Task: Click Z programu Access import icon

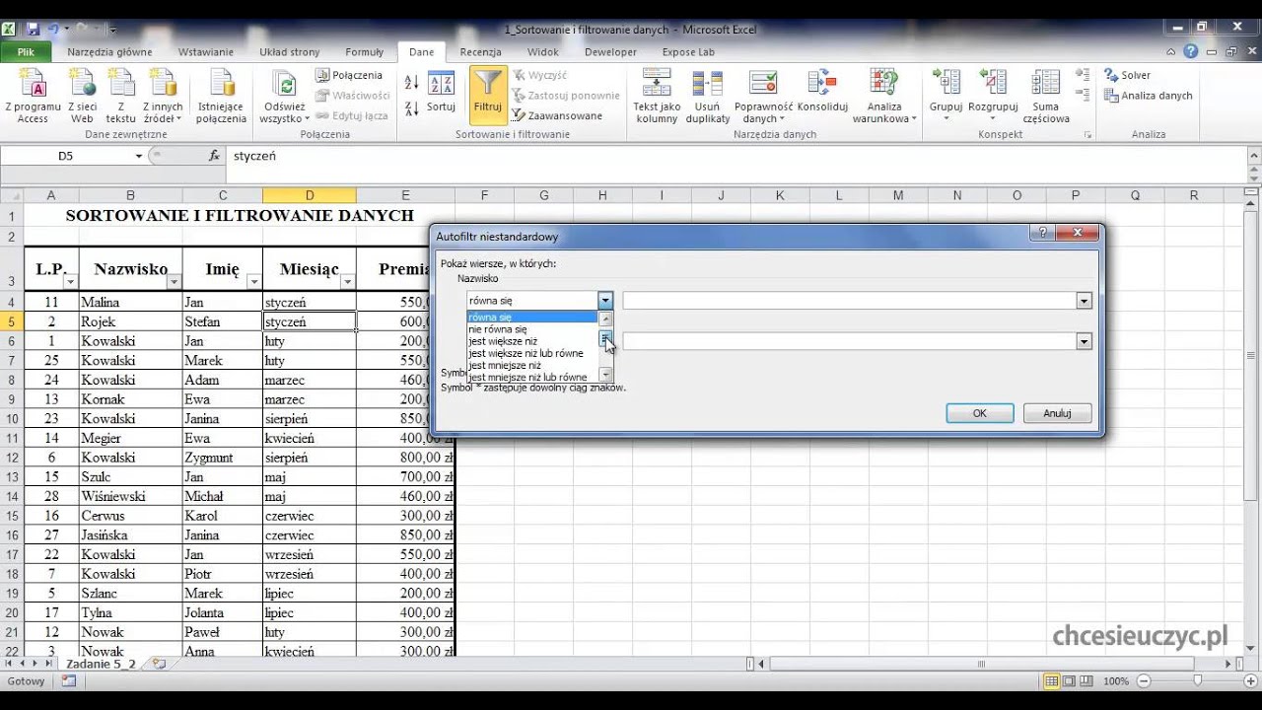Action: [x=33, y=96]
